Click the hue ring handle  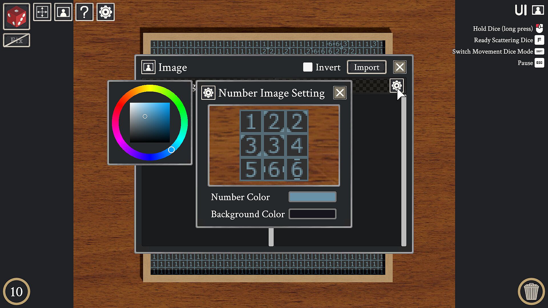171,150
